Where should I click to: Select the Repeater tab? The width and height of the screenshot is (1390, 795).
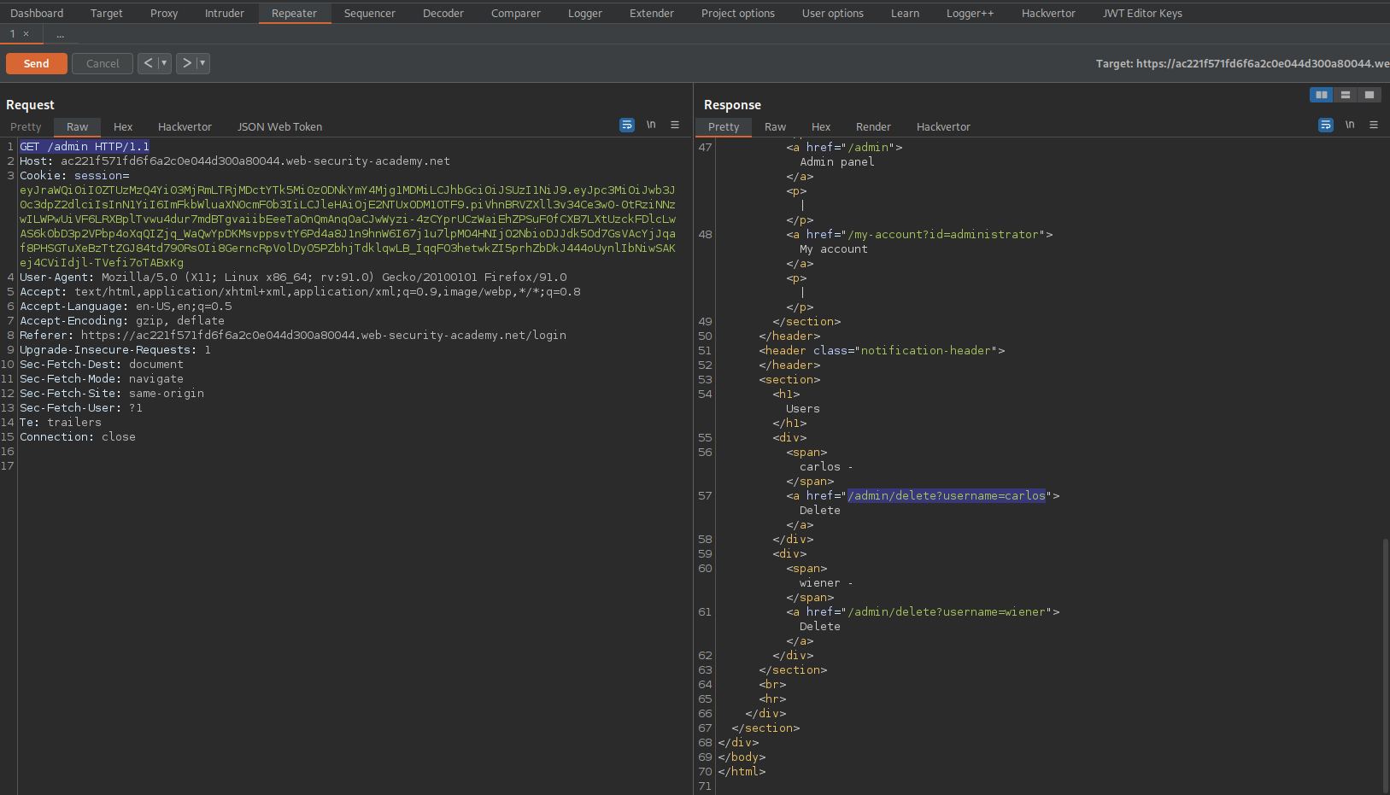[295, 13]
